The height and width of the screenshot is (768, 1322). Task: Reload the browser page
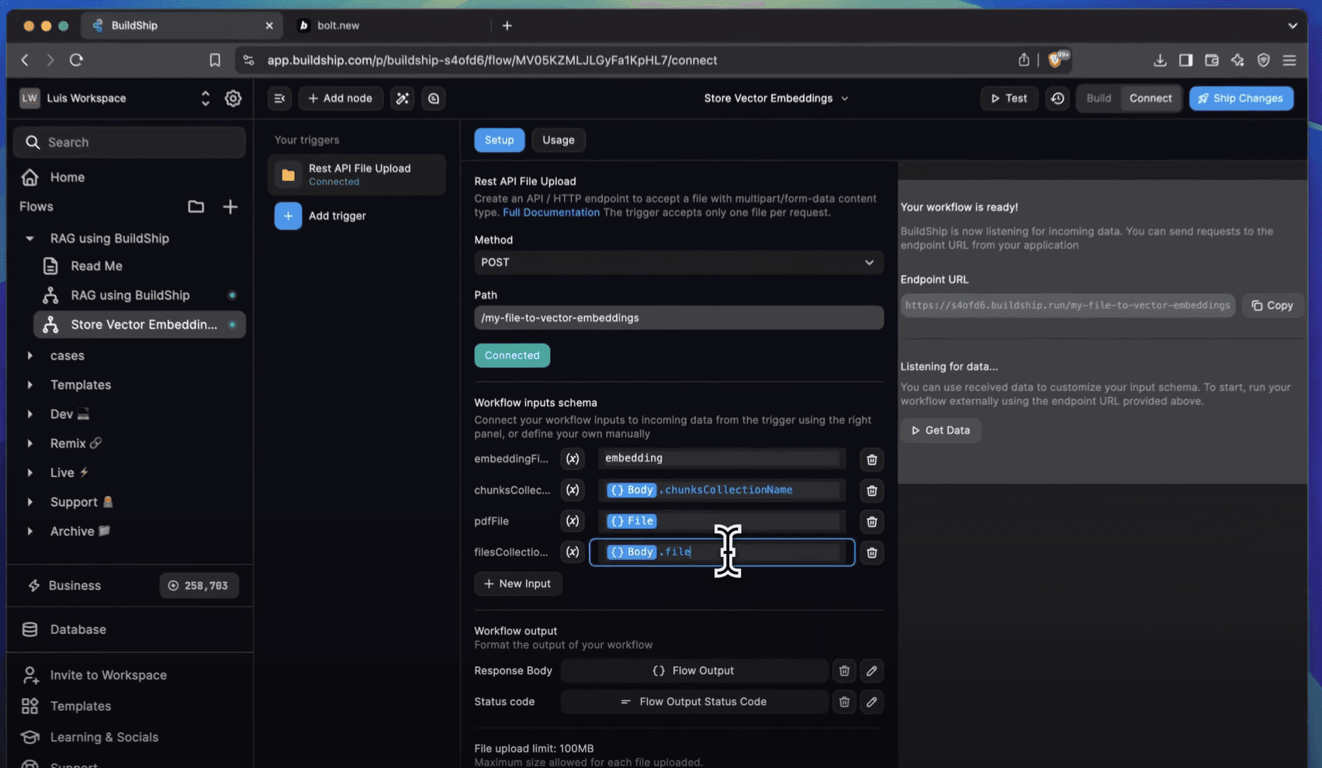click(x=76, y=60)
